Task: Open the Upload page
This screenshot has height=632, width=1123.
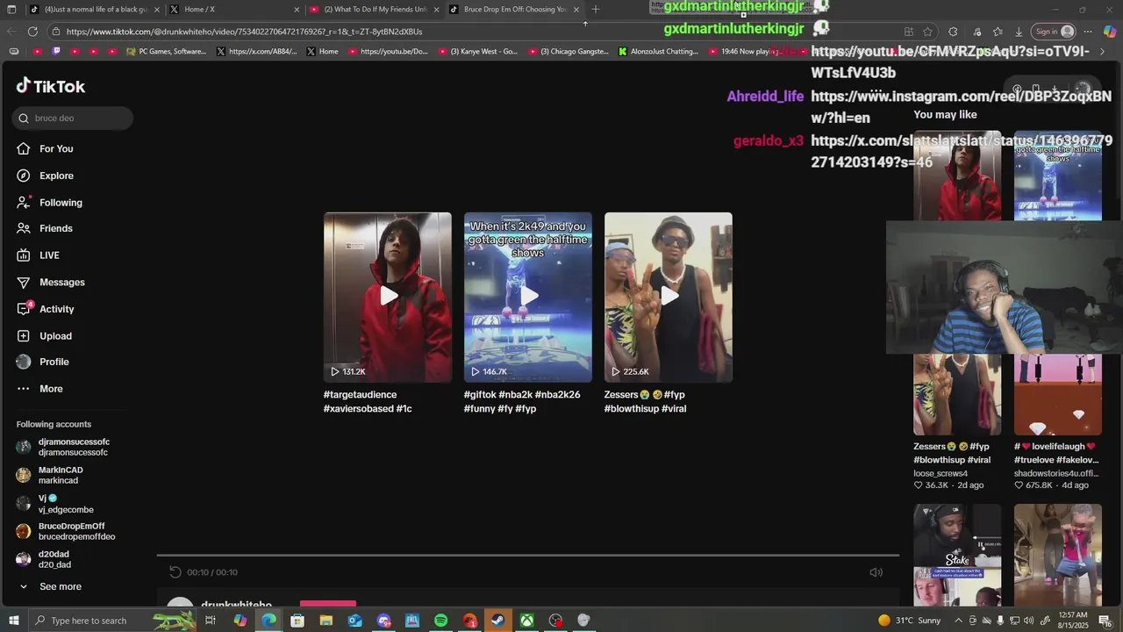Action: point(55,336)
